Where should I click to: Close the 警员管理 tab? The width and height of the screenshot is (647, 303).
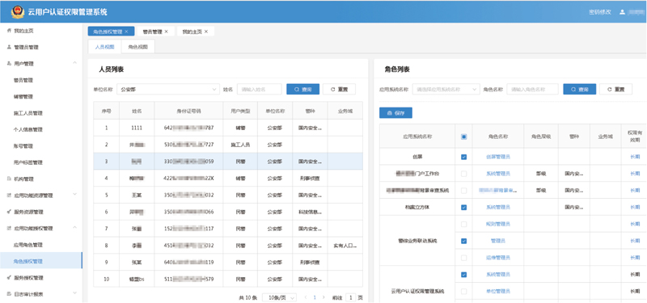pyautogui.click(x=167, y=32)
